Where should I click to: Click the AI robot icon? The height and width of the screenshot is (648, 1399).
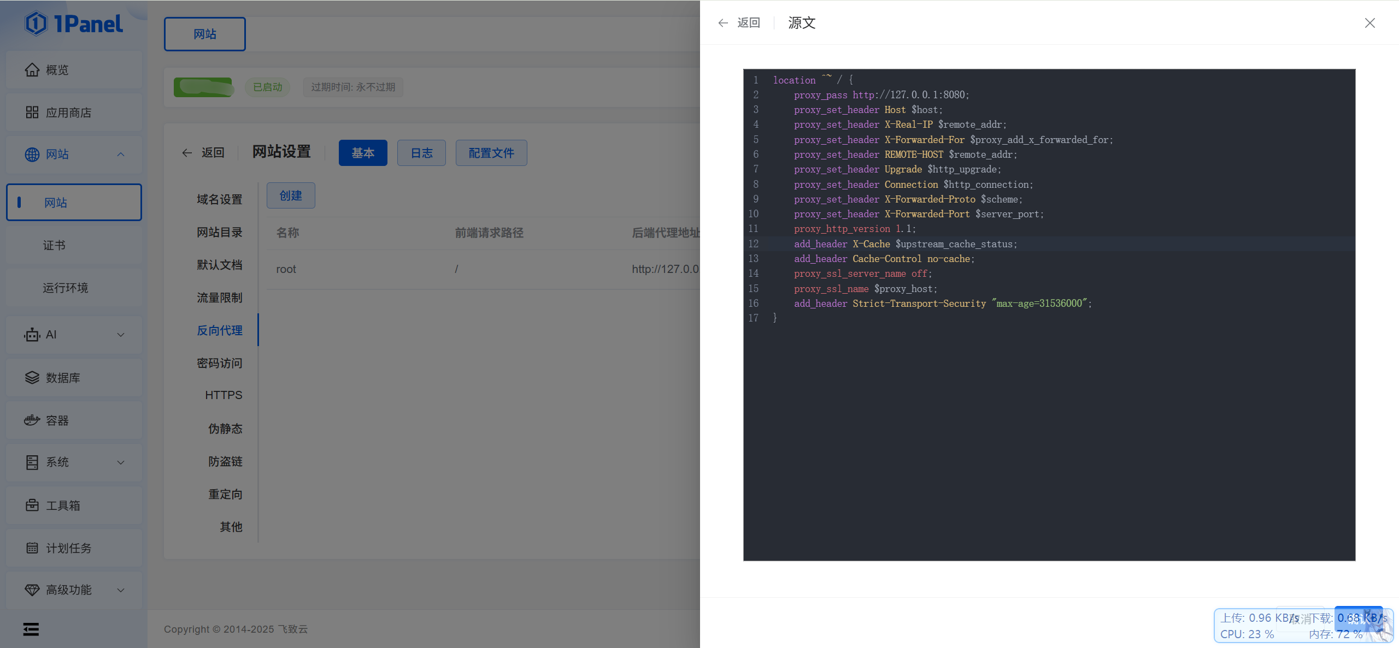click(32, 335)
